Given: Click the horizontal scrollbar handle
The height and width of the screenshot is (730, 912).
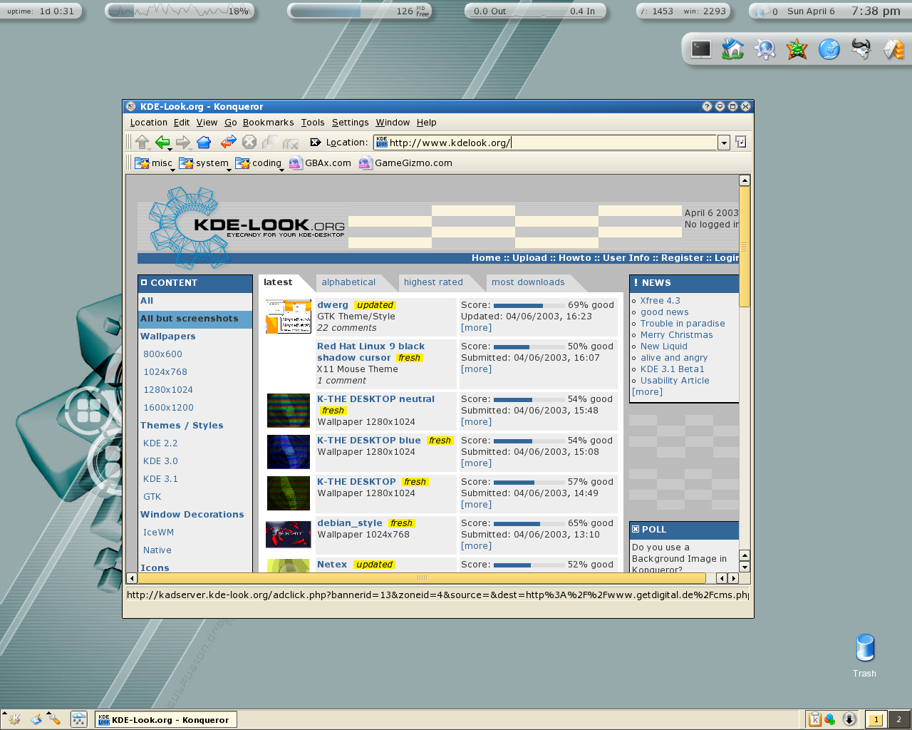Looking at the screenshot, I should pyautogui.click(x=422, y=578).
